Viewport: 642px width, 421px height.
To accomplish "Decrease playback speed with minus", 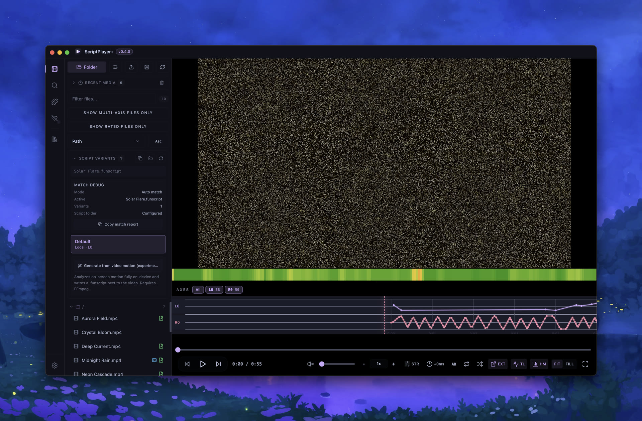I will click(364, 364).
